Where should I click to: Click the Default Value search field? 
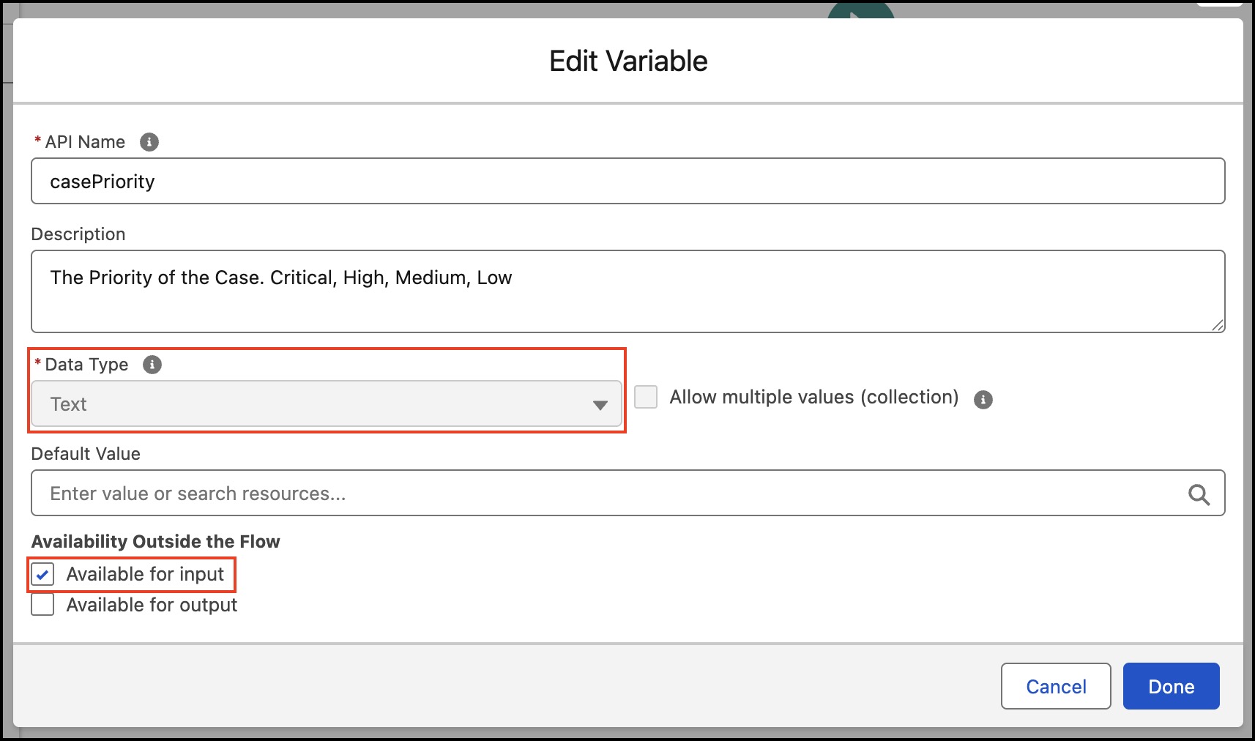coord(628,493)
